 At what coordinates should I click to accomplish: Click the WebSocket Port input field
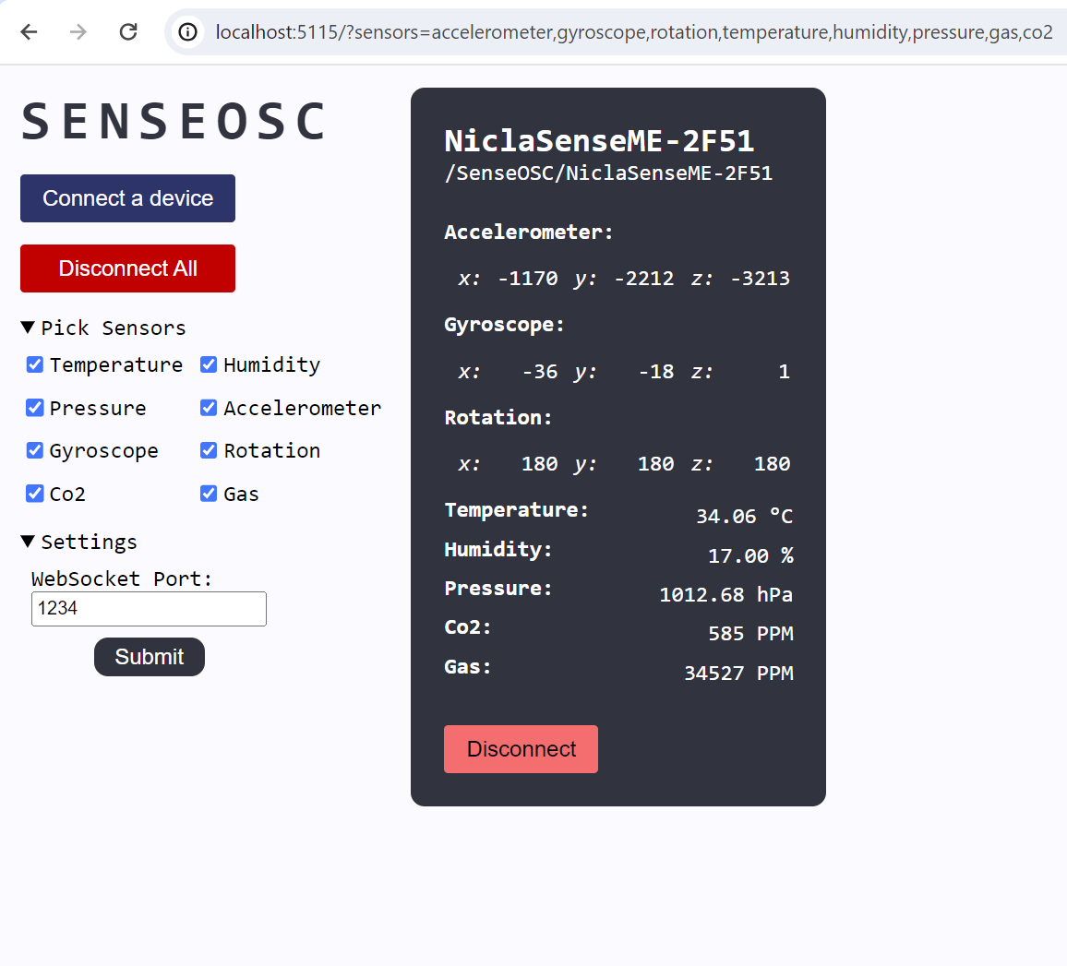149,608
